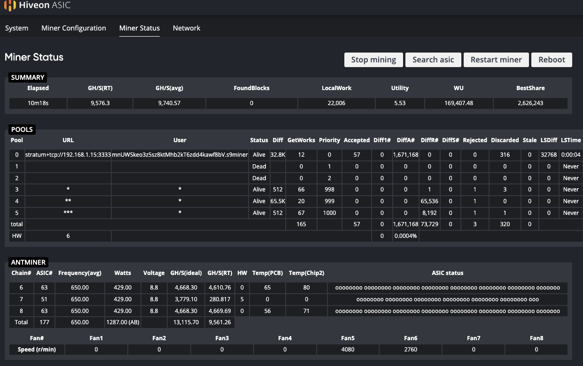
Task: Click pool 0 Accepted value 57
Action: (x=357, y=155)
